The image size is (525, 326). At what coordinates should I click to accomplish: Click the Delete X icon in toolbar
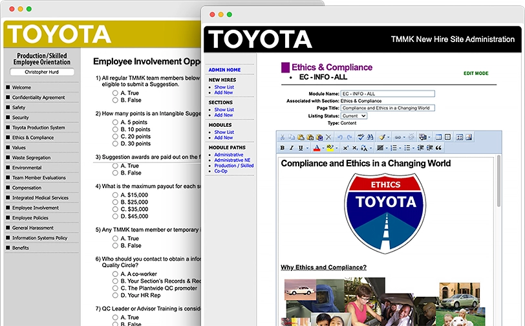click(x=328, y=137)
